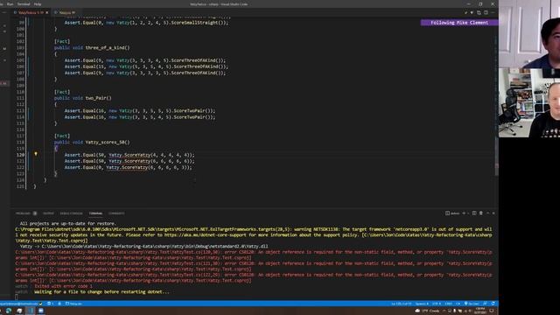Image resolution: width=560 pixels, height=315 pixels.
Task: Click the Go Live status bar button
Action: pyautogui.click(x=472, y=304)
